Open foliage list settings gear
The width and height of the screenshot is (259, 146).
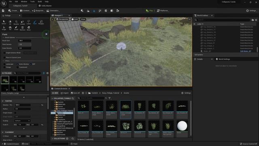(x=47, y=73)
